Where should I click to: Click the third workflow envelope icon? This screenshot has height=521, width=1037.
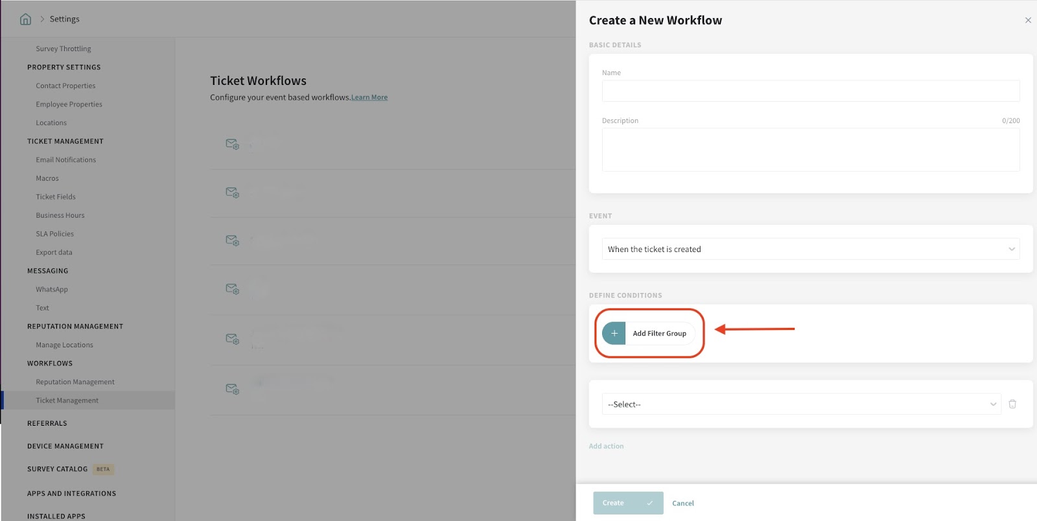(x=232, y=240)
